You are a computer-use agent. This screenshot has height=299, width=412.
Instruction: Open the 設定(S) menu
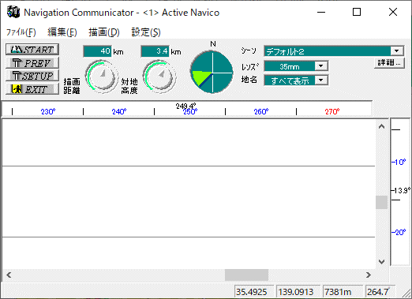(x=146, y=32)
